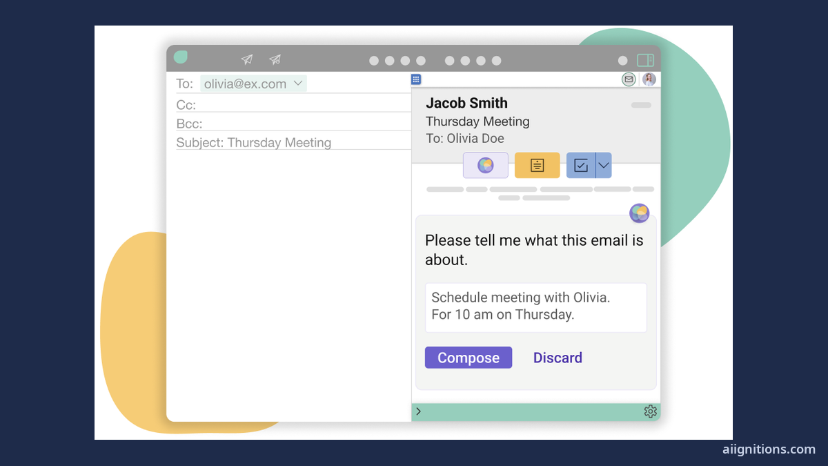The height and width of the screenshot is (466, 828).
Task: Click into the Bcc field
Action: [294, 124]
